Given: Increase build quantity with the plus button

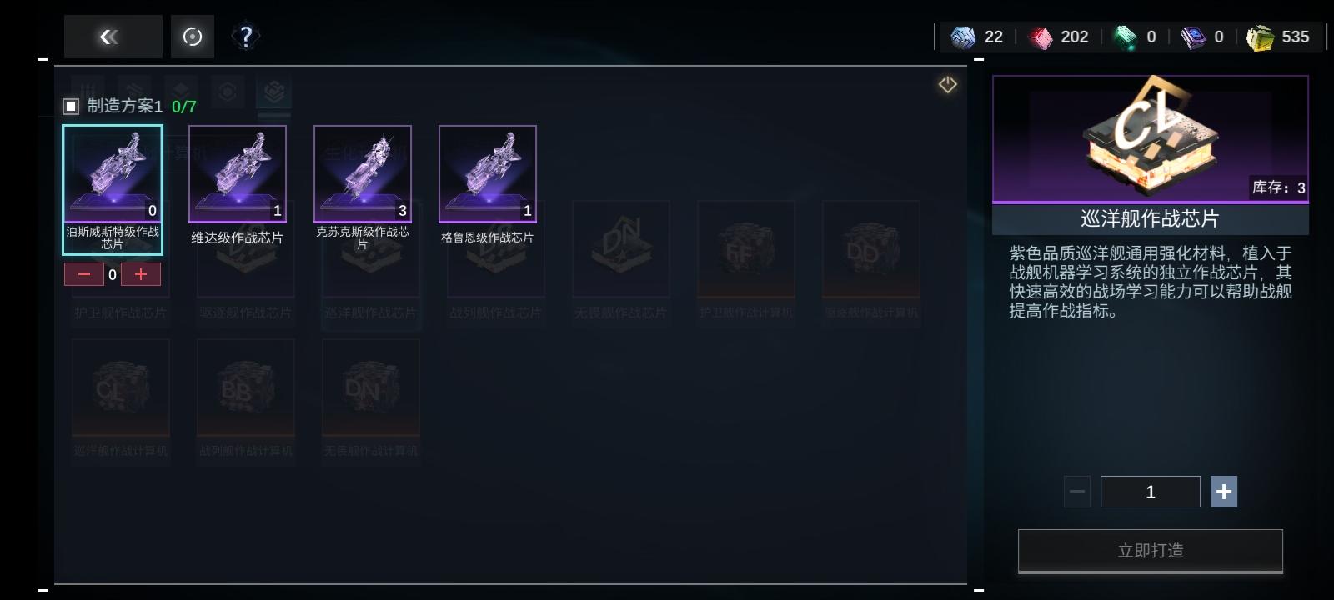Looking at the screenshot, I should click(x=1224, y=492).
